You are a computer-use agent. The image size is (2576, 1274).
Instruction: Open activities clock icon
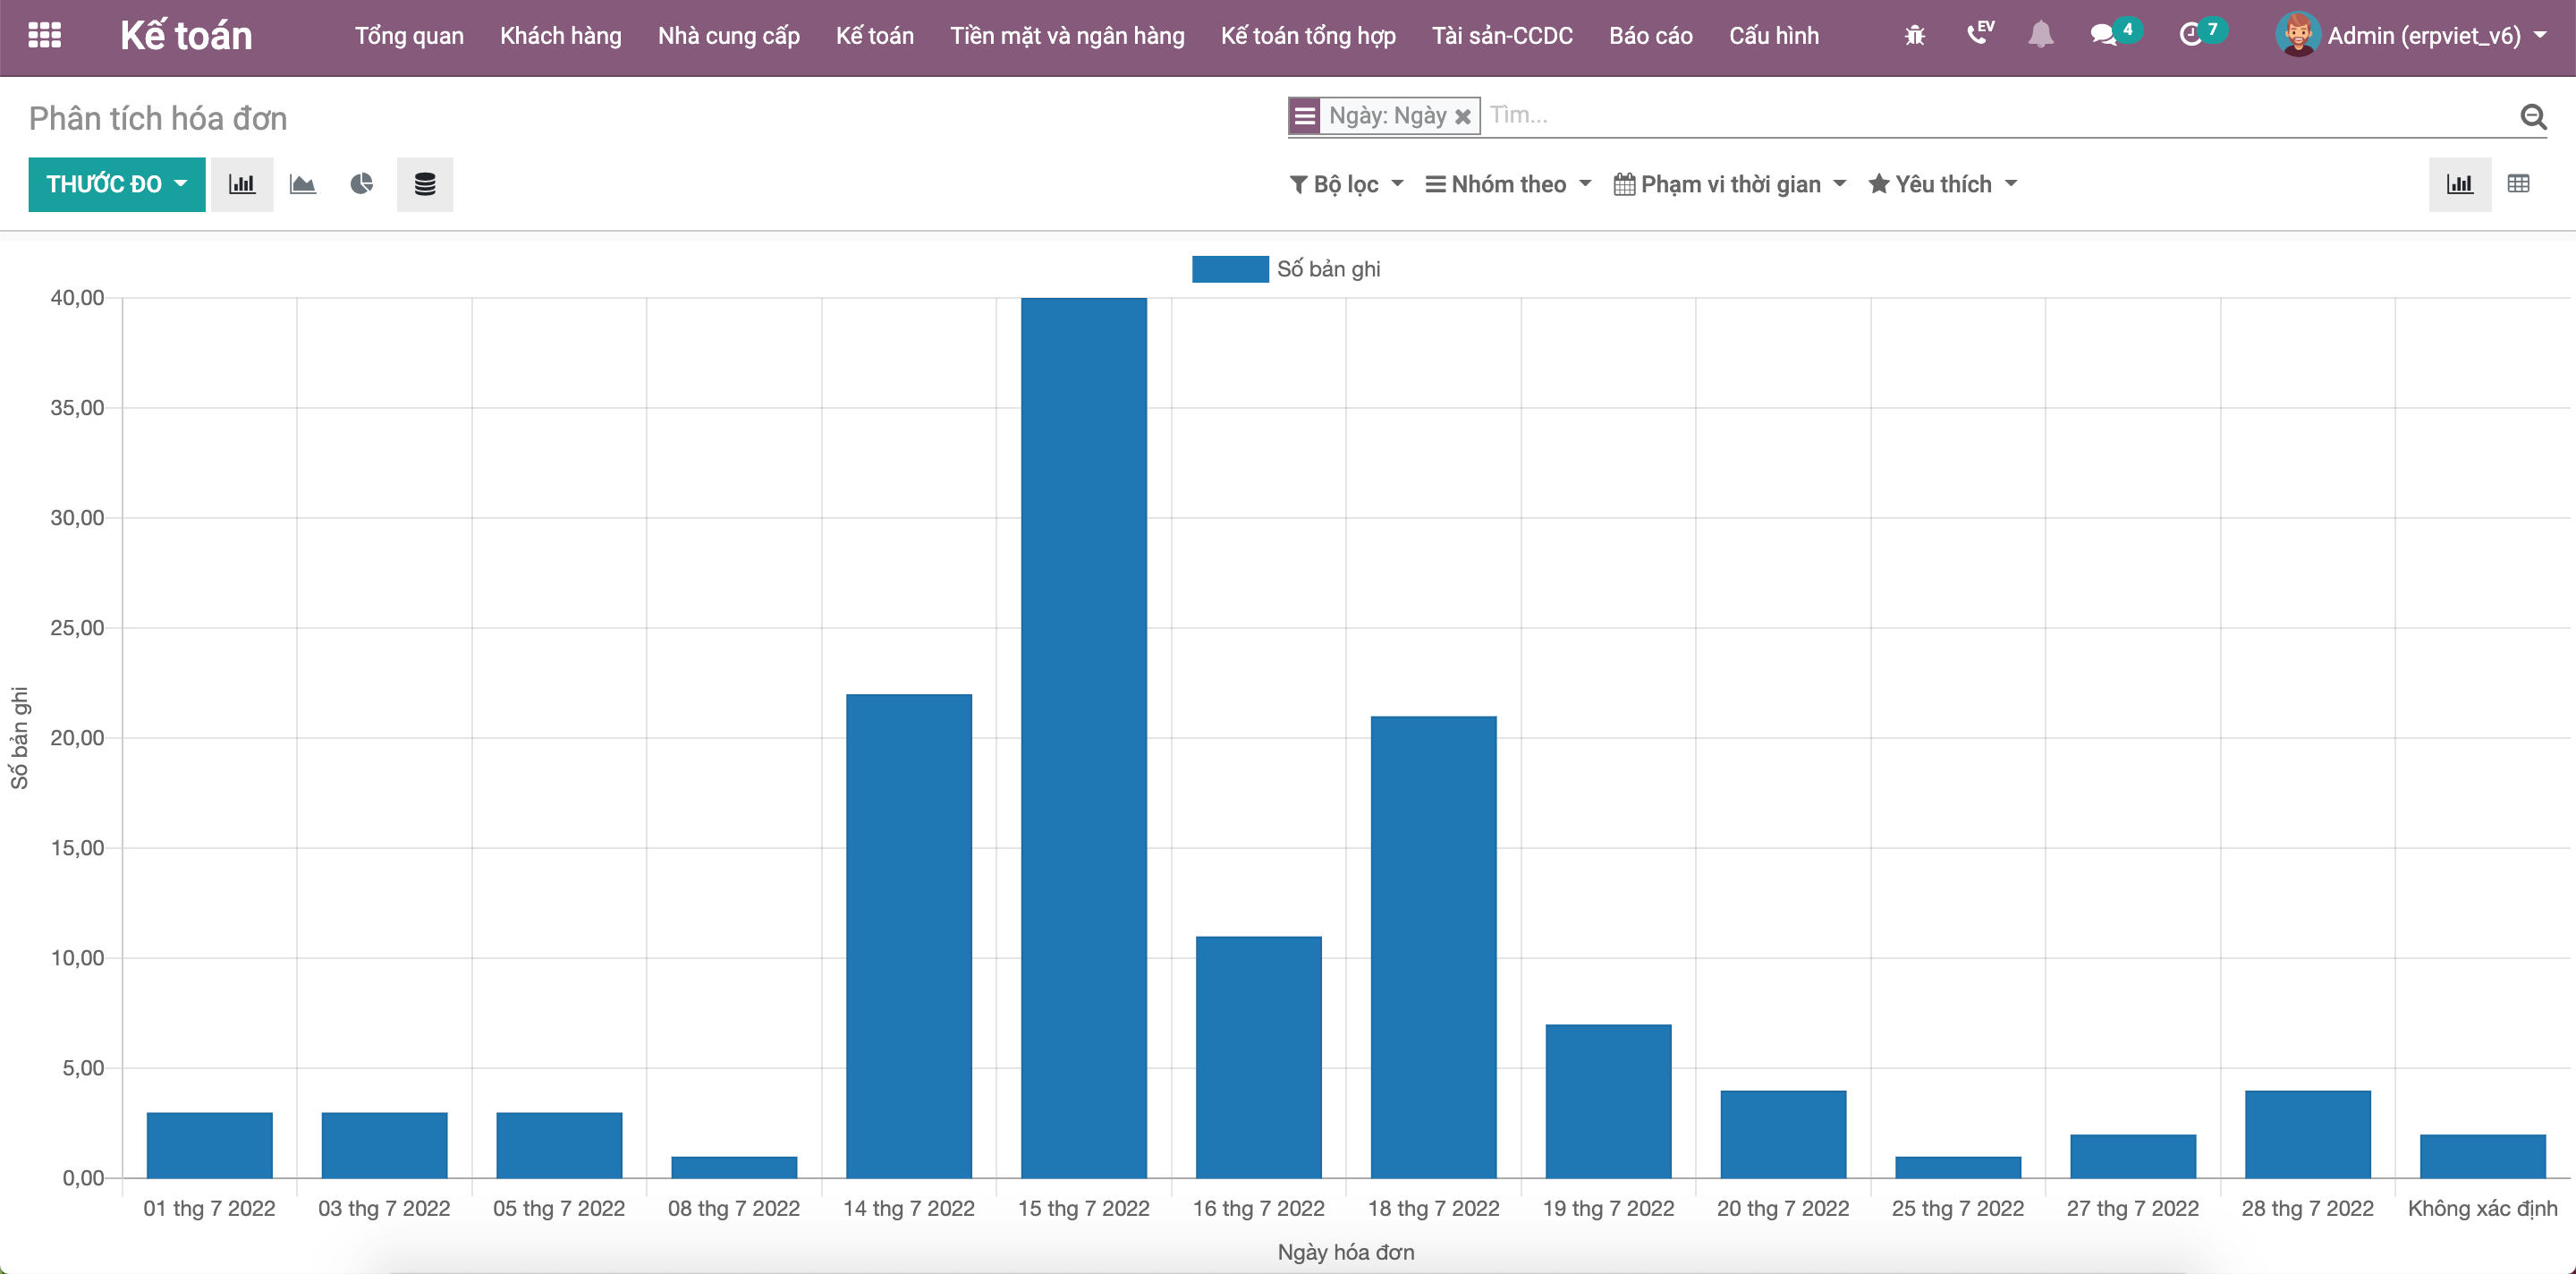point(2190,36)
